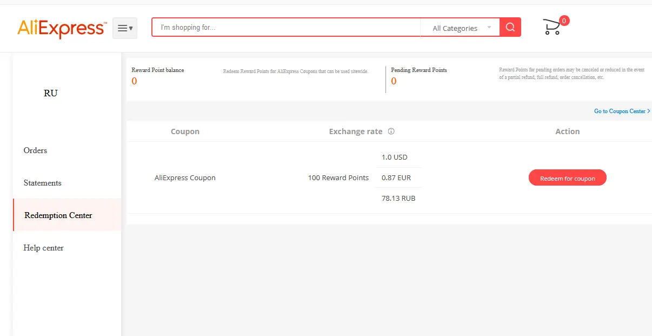Click the 100 Reward Points cell
Screen dimensions: 652x336
[338, 177]
